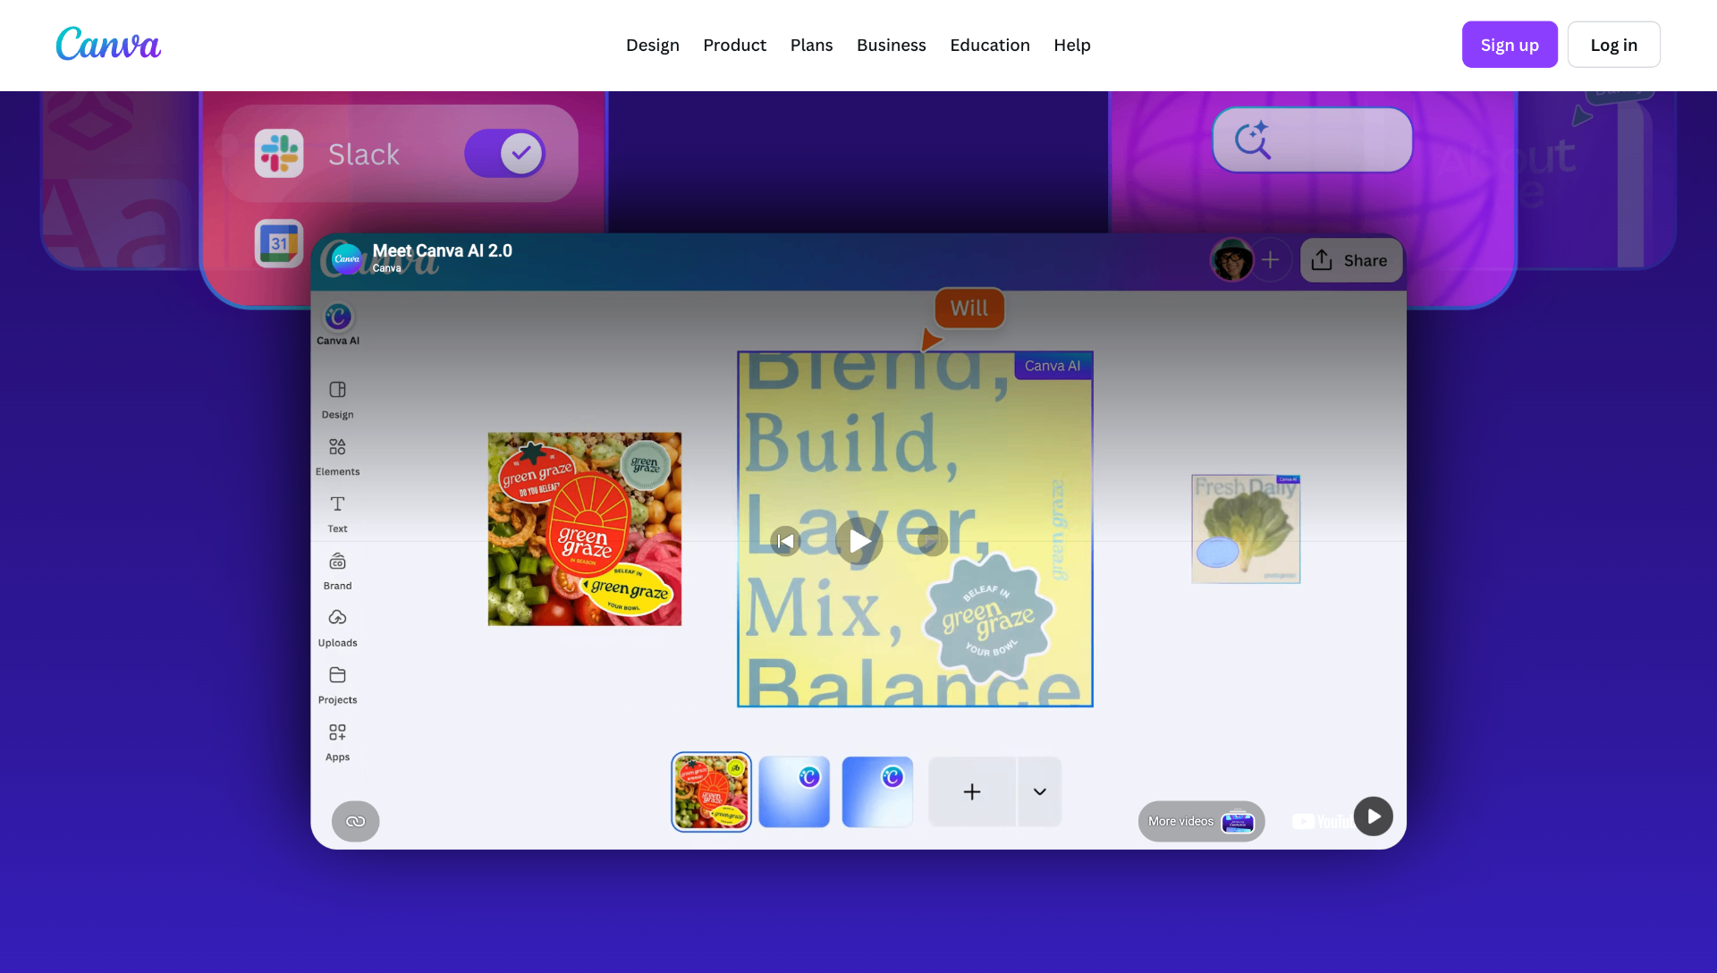Open the Apps panel icon
The height and width of the screenshot is (973, 1717).
pos(337,732)
